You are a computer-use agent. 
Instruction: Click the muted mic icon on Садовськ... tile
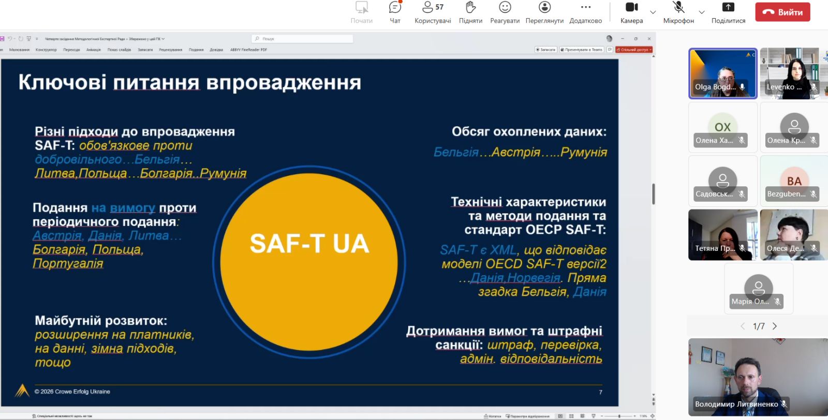point(742,194)
